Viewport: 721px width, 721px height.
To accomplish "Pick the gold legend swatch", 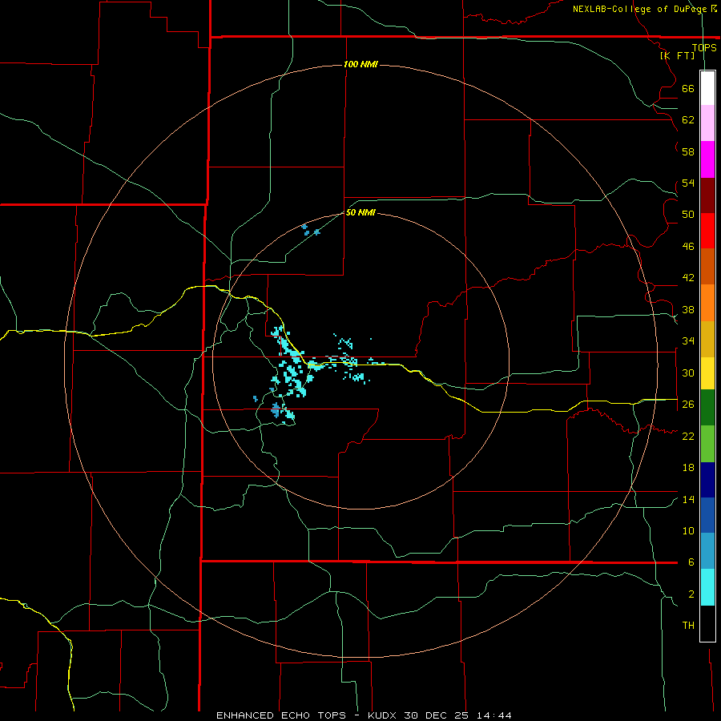I will [x=707, y=339].
